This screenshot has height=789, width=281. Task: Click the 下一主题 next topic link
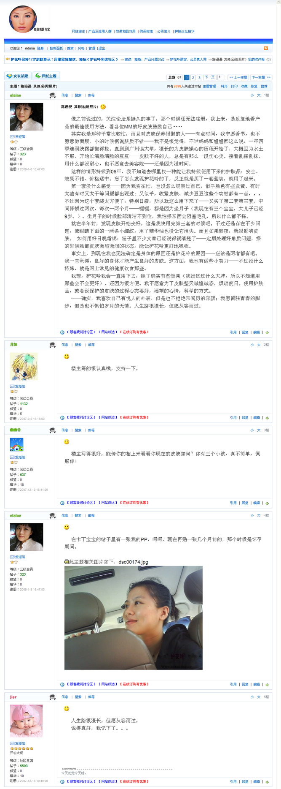(x=261, y=78)
